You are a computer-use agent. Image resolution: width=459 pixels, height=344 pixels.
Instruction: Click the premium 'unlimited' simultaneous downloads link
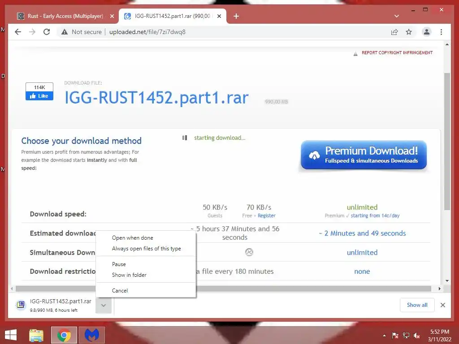point(362,253)
